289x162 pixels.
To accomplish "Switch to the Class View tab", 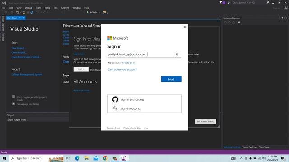I will coord(264,147).
